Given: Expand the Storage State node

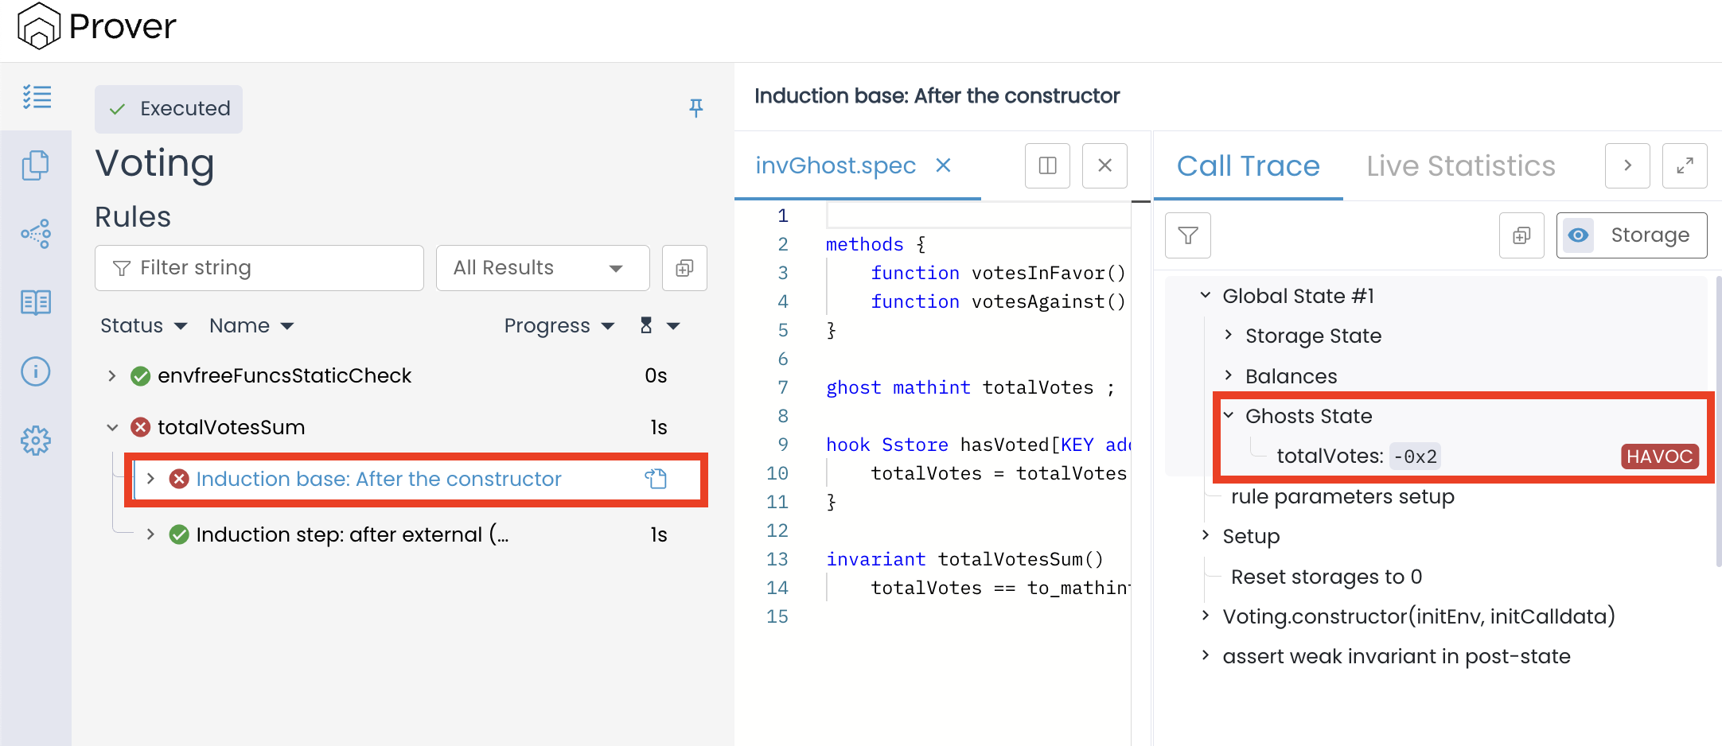Looking at the screenshot, I should [x=1229, y=335].
